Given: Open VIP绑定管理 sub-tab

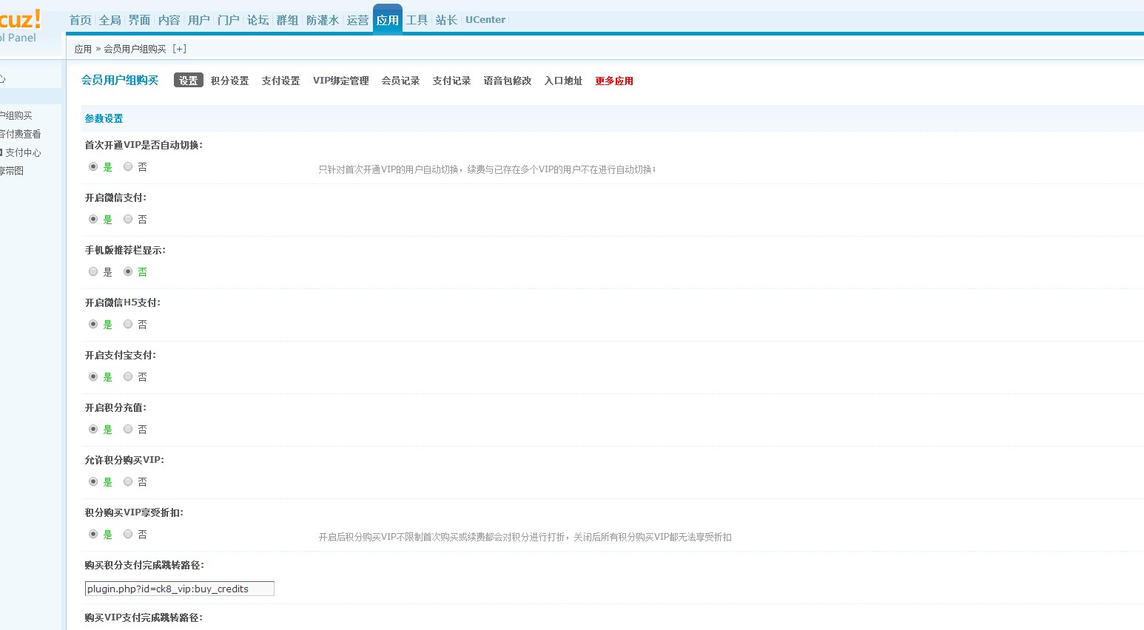Looking at the screenshot, I should 340,81.
